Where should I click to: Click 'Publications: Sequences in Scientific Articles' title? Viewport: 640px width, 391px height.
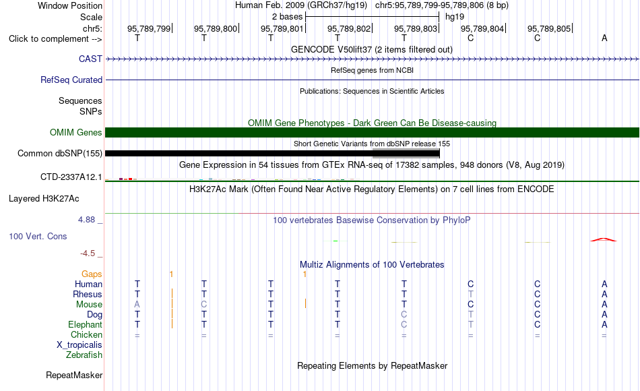372,91
